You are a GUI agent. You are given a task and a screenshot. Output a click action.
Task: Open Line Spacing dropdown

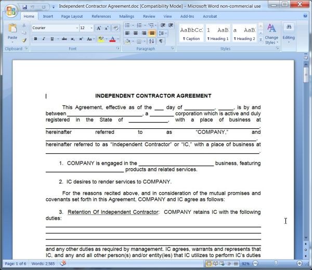pyautogui.click(x=163, y=33)
